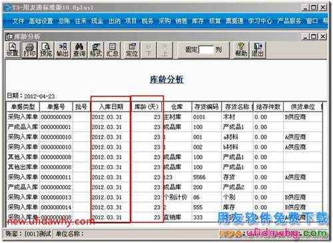Select the 存货编码 column header
333x243 pixels.
206,107
